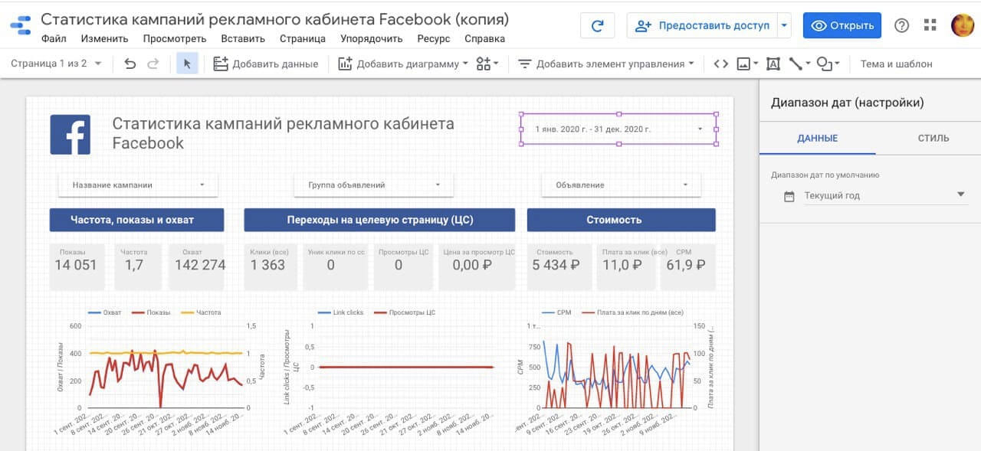Open the share options dropdown arrow

point(784,25)
